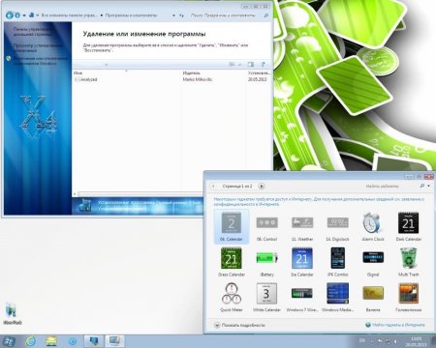Select the Alarm Clock gadget
This screenshot has width=436, height=348.
click(x=373, y=226)
